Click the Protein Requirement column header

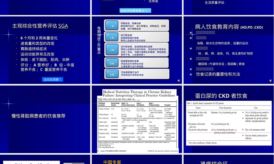(x=225, y=108)
